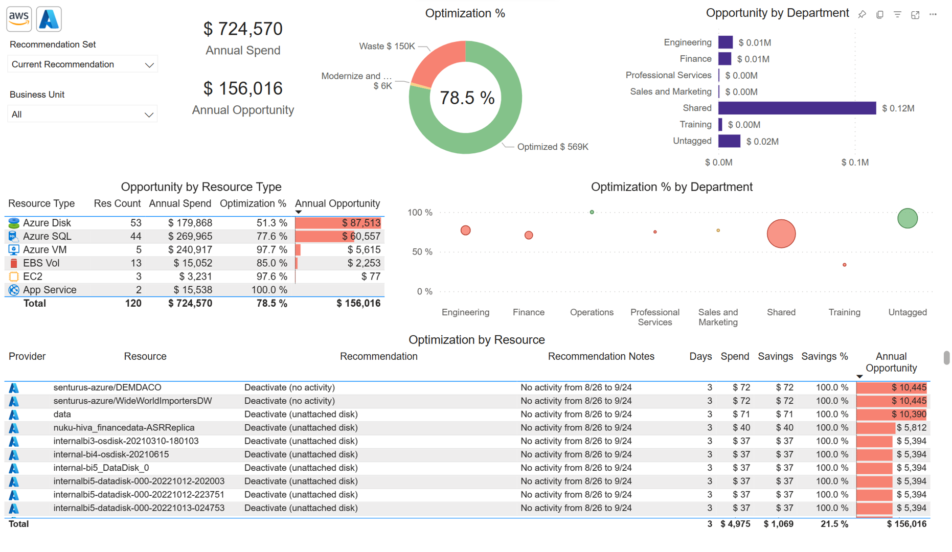Click the Azure provider icon beside senturus-azure/DEMDACO
This screenshot has height=552, width=952.
tap(14, 387)
